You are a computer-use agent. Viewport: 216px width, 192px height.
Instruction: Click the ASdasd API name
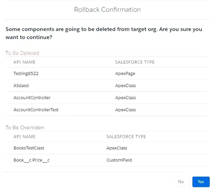tap(21, 86)
